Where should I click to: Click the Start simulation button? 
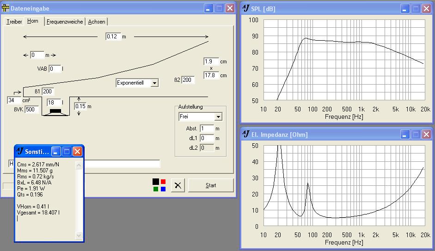(x=211, y=185)
